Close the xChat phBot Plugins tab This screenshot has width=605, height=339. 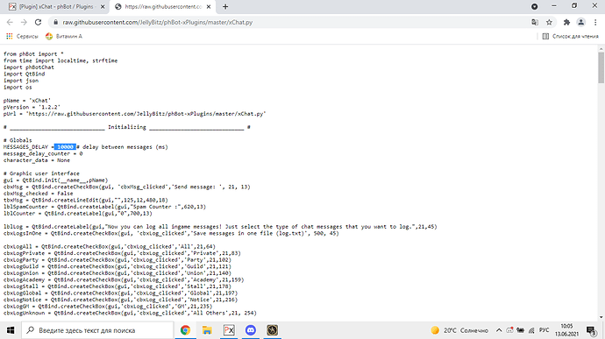click(103, 6)
